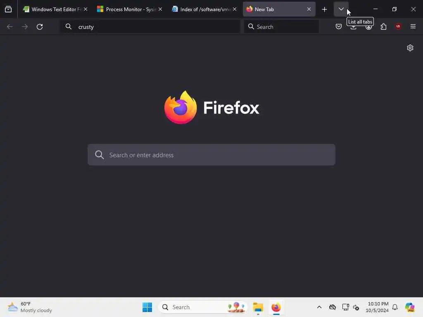The height and width of the screenshot is (317, 423).
Task: Open the weather widget showing 60°F
Action: (30, 307)
